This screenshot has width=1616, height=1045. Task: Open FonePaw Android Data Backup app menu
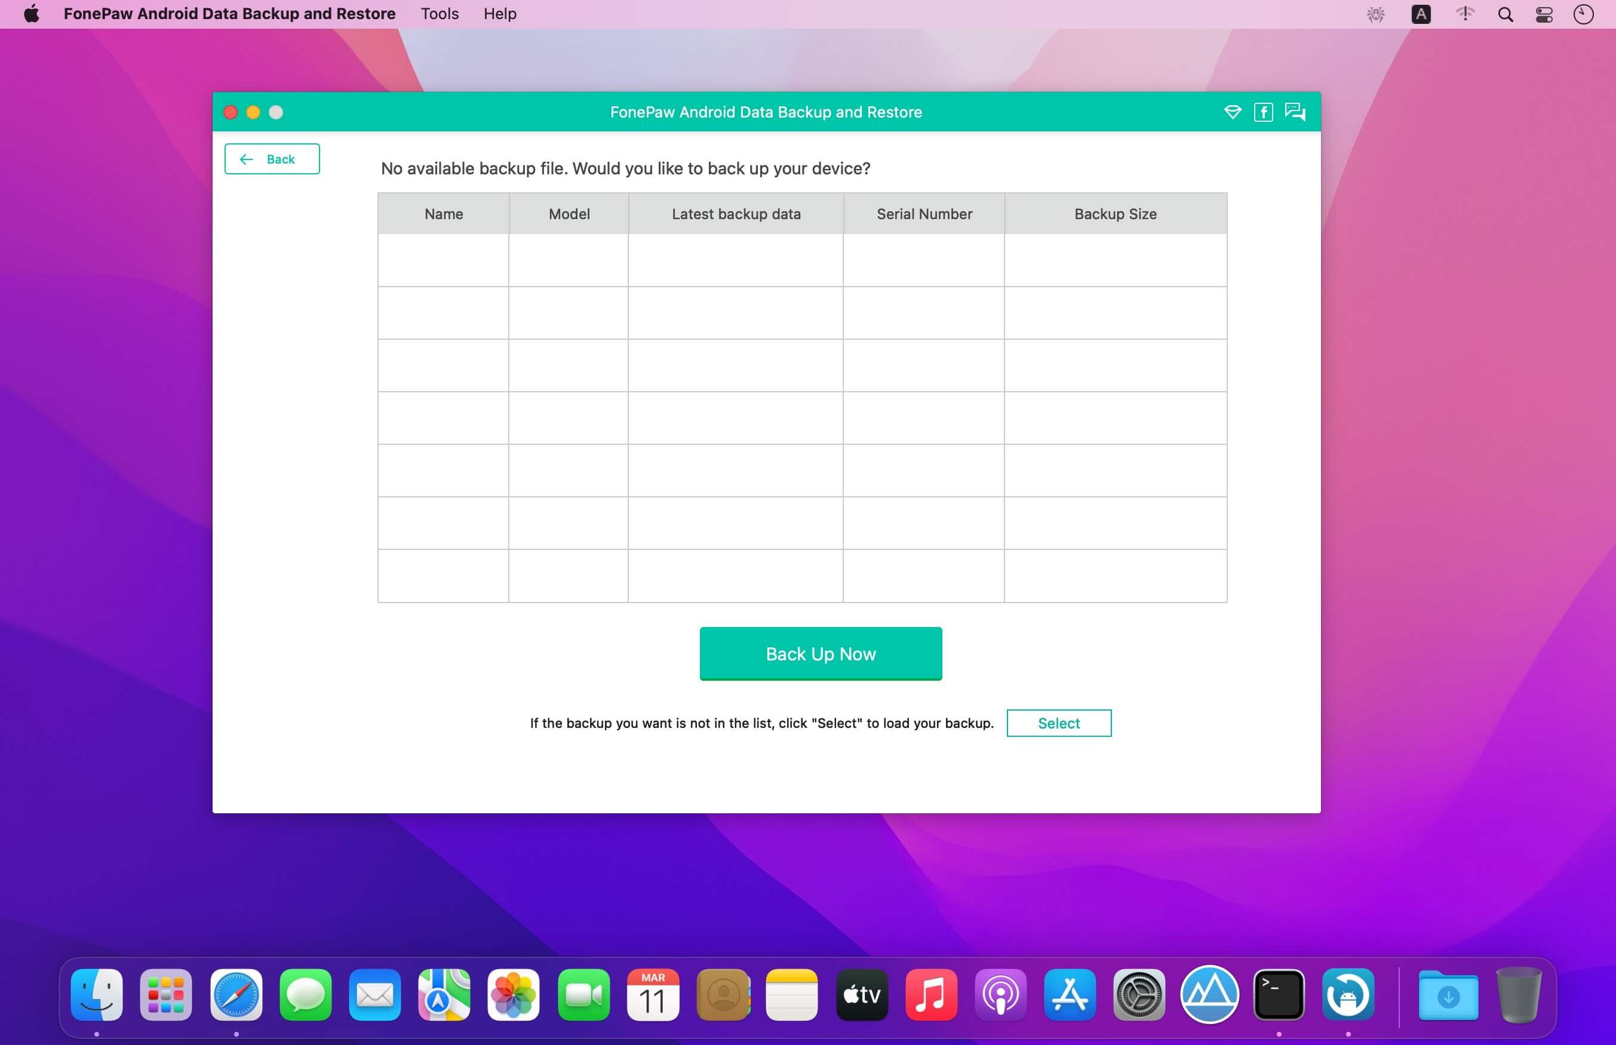pyautogui.click(x=229, y=14)
